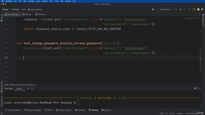Open the Project tool window sidebar
The image size is (205, 115).
click(2, 17)
